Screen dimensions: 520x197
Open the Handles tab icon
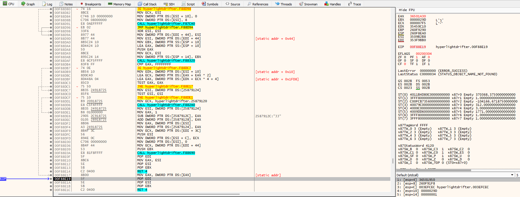(x=326, y=4)
